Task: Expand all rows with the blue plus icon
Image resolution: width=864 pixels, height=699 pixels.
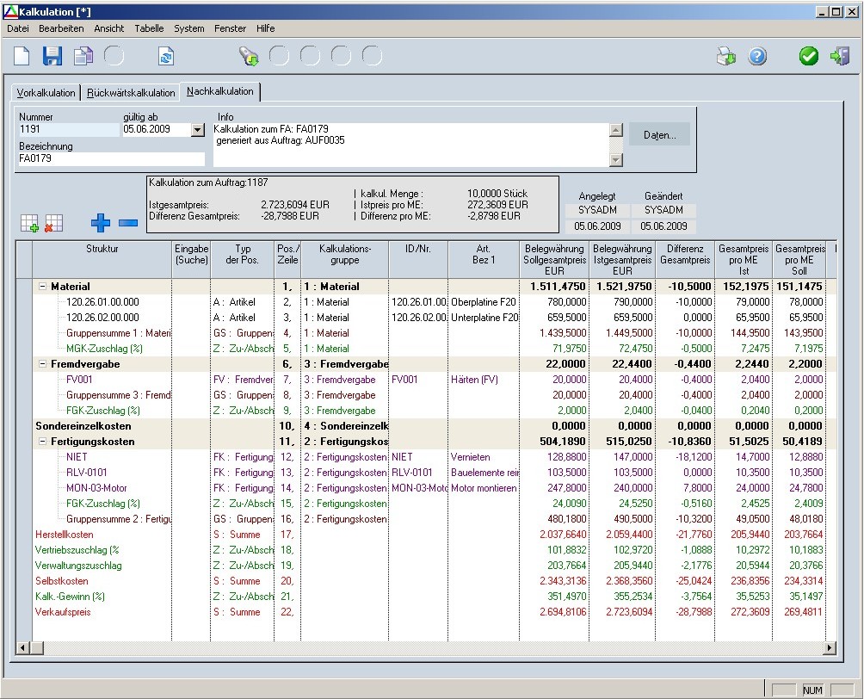Action: (101, 223)
